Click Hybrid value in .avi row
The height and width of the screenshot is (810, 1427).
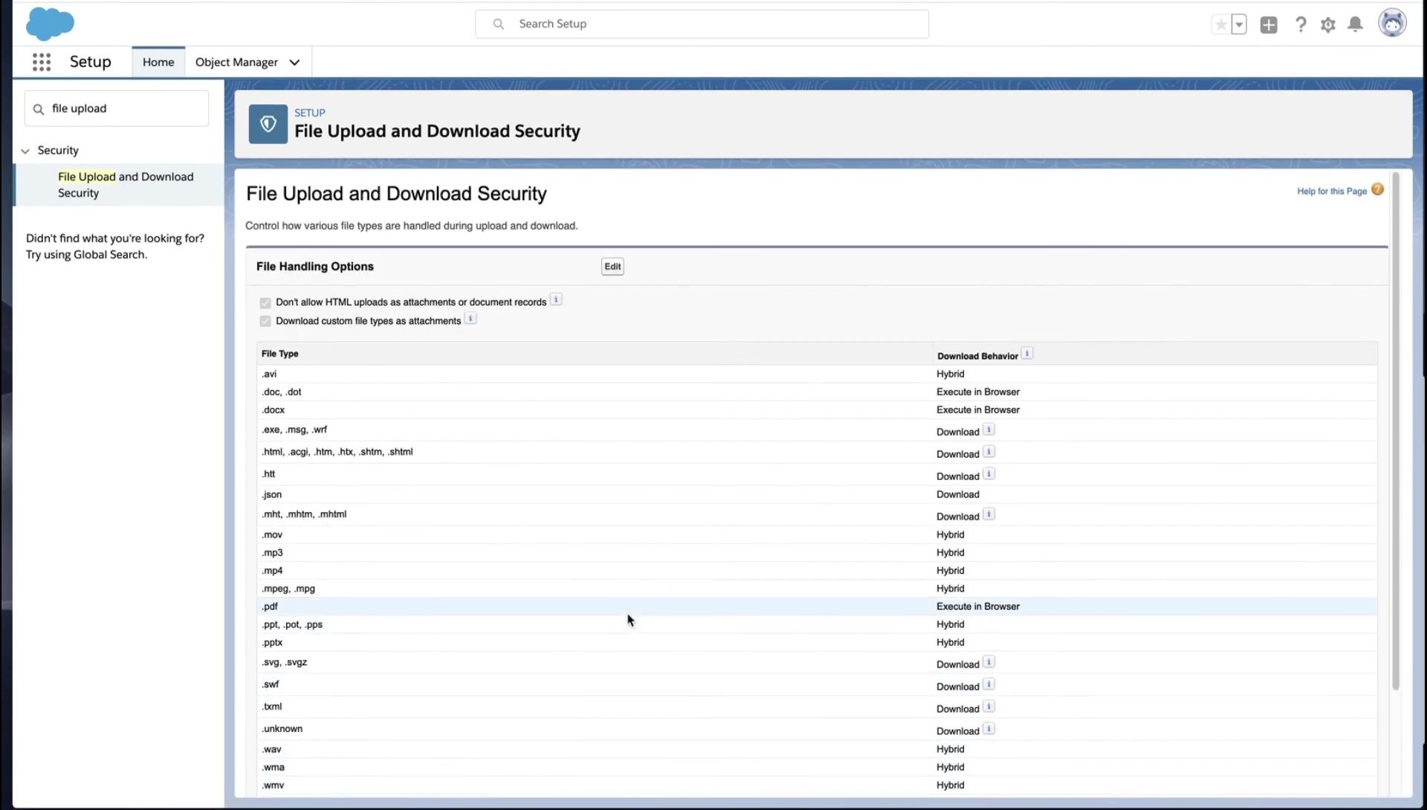coord(951,374)
